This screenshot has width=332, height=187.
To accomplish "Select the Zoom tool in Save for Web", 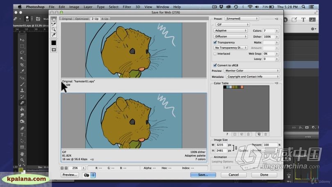I will point(54,30).
